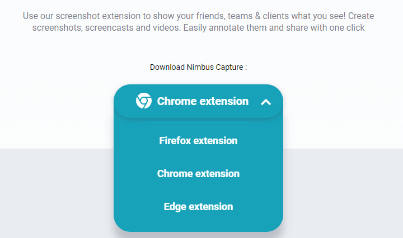This screenshot has width=403, height=238.
Task: Toggle the Chrome extension dropdown header text
Action: pos(203,101)
